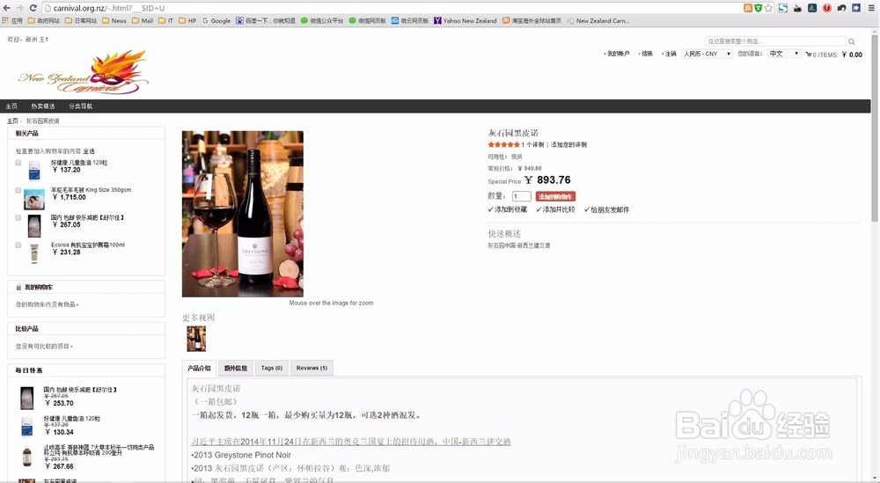
Task: Click 主页 in the dark navigation bar
Action: 11,106
